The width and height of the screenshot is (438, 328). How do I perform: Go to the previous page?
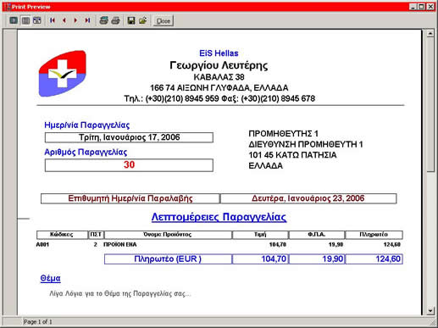64,20
